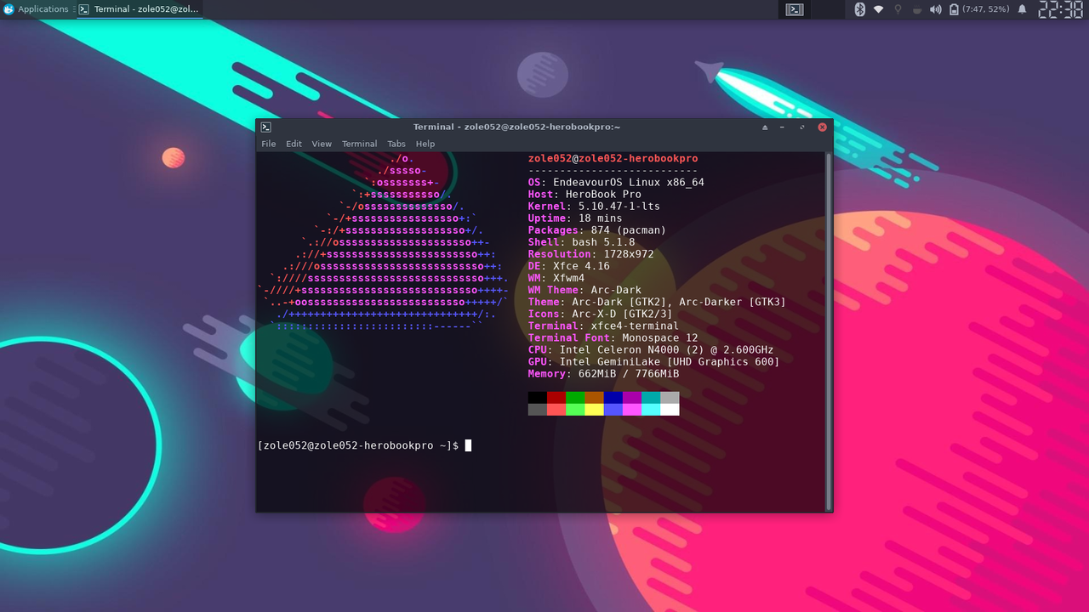Open the Edit menu in Terminal
Screen dimensions: 1089x612
tap(294, 144)
